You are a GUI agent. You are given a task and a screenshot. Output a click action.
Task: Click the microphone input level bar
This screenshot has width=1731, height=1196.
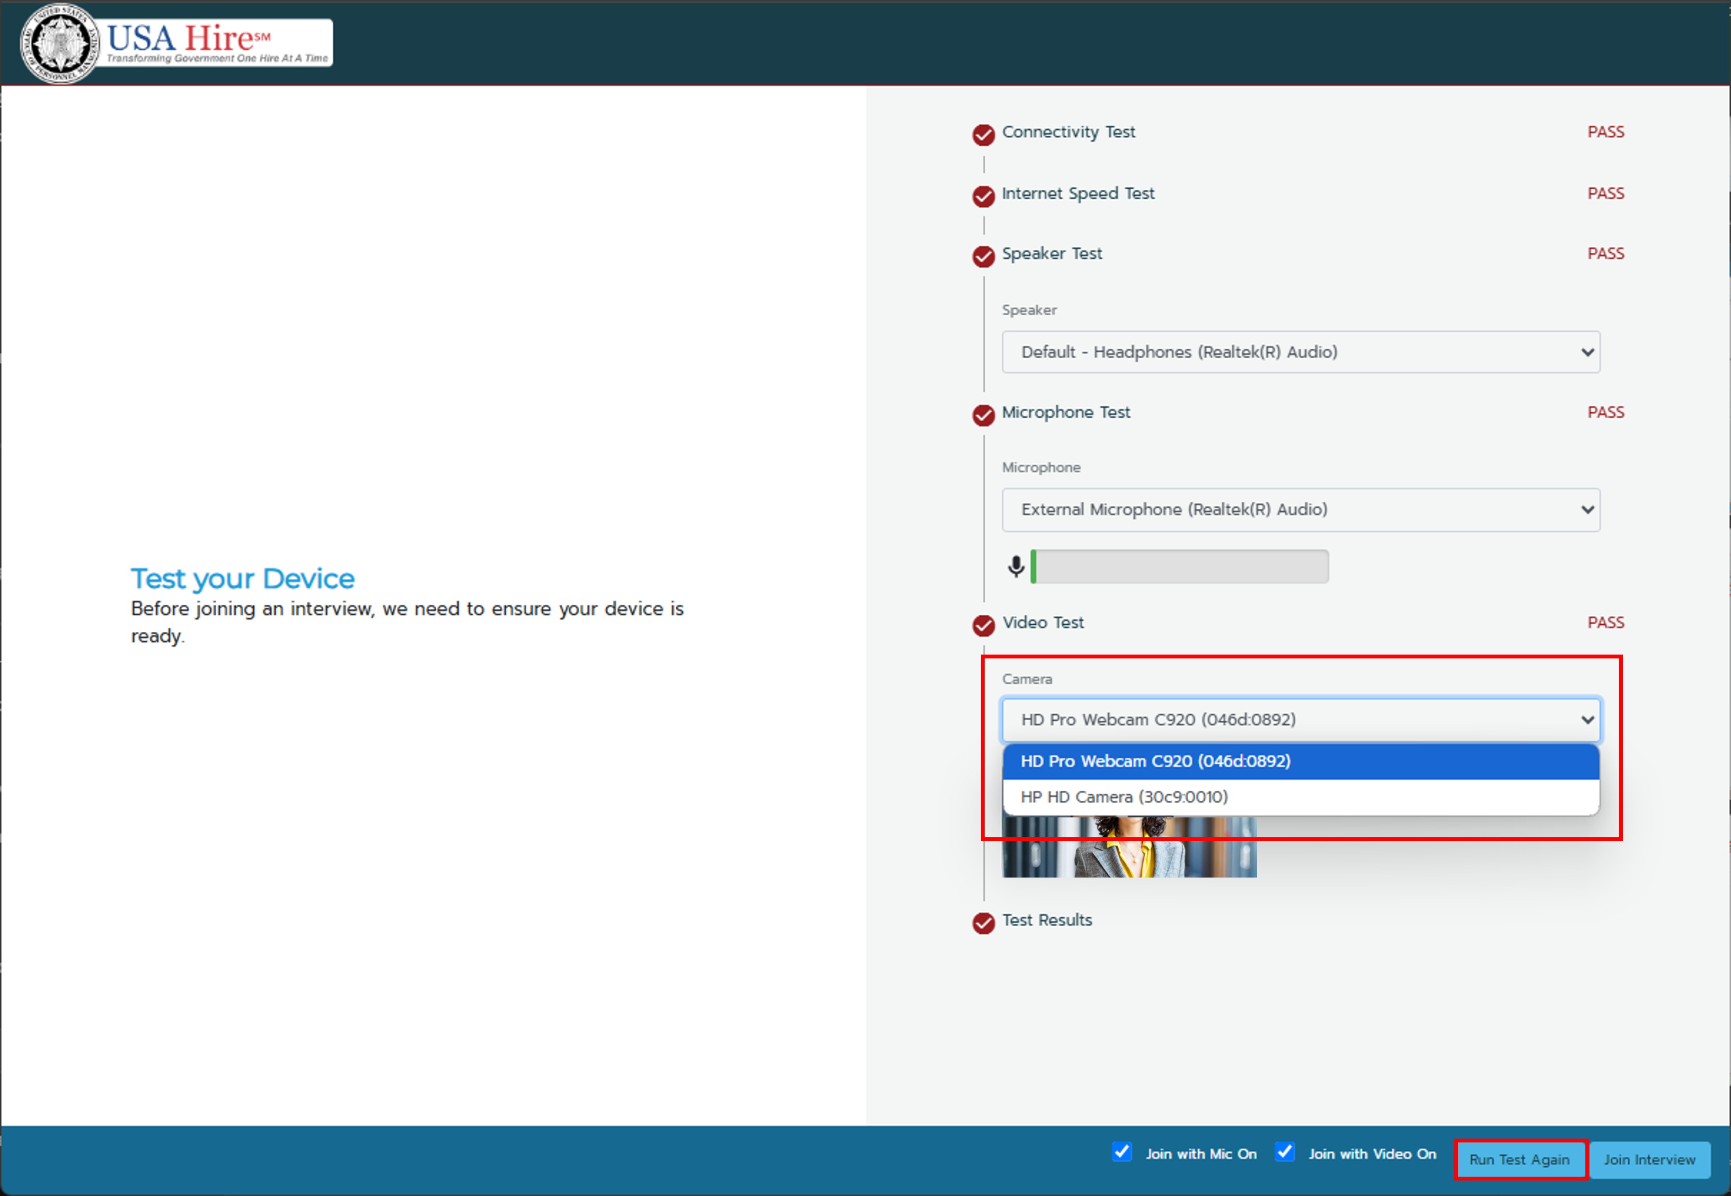point(1180,566)
